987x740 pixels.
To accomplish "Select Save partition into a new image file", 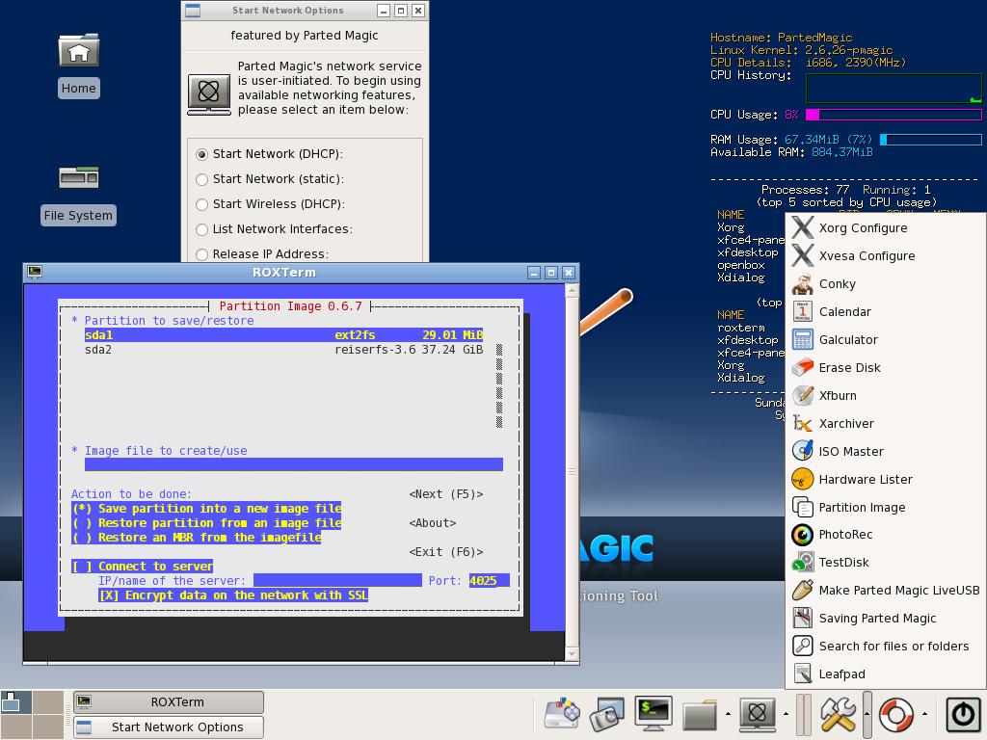I will pyautogui.click(x=207, y=509).
